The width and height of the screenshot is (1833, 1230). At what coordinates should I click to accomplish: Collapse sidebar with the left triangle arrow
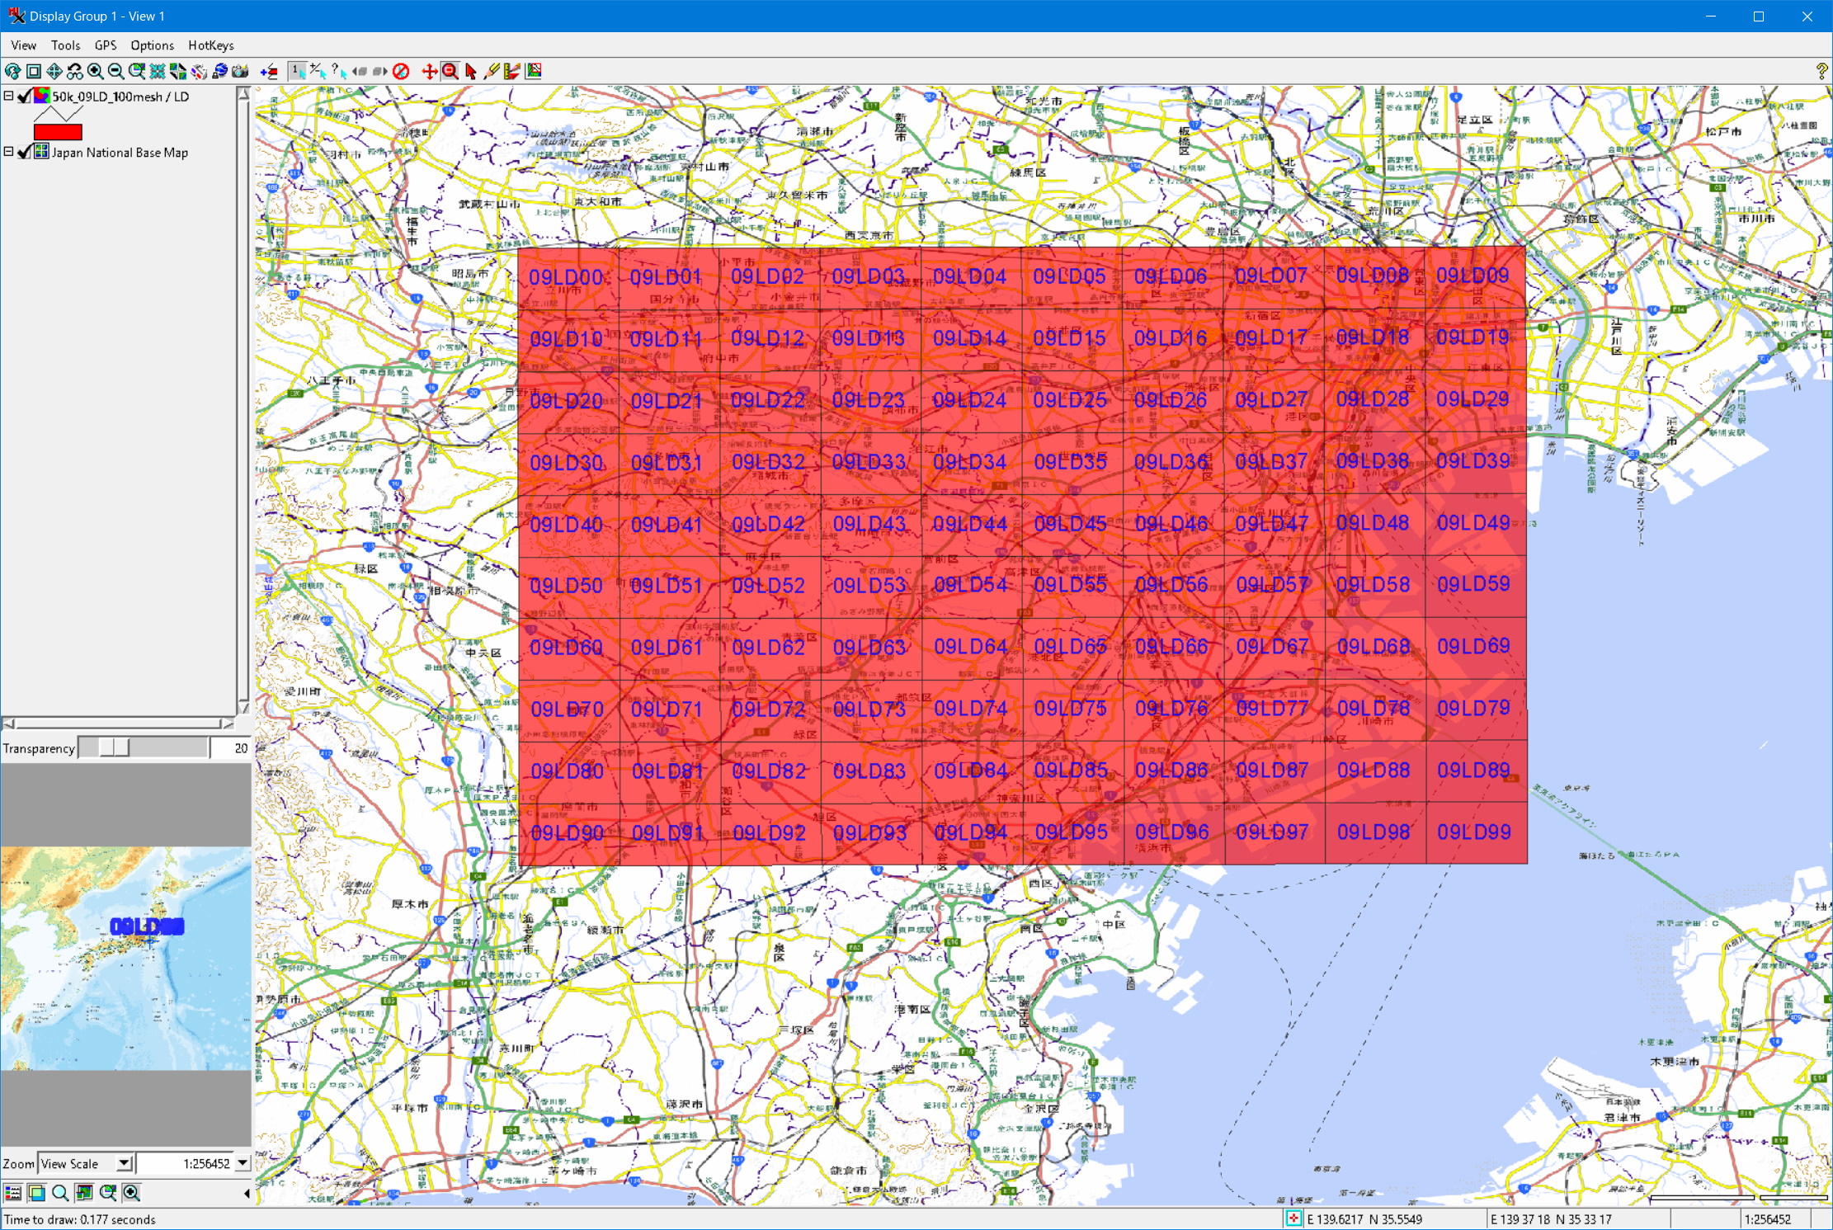point(247,1193)
